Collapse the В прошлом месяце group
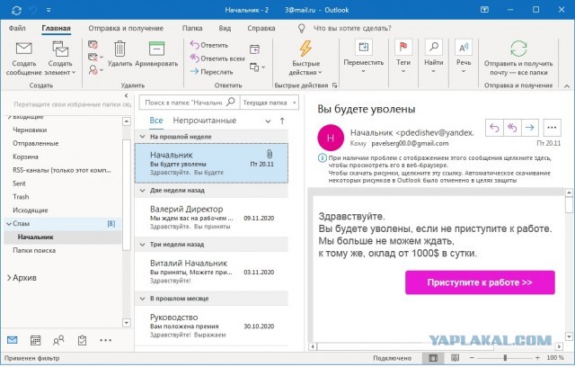 (x=143, y=299)
